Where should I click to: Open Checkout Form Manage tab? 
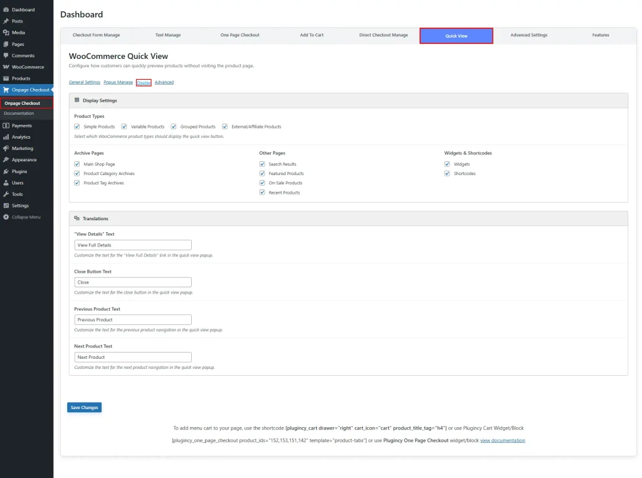tap(96, 35)
